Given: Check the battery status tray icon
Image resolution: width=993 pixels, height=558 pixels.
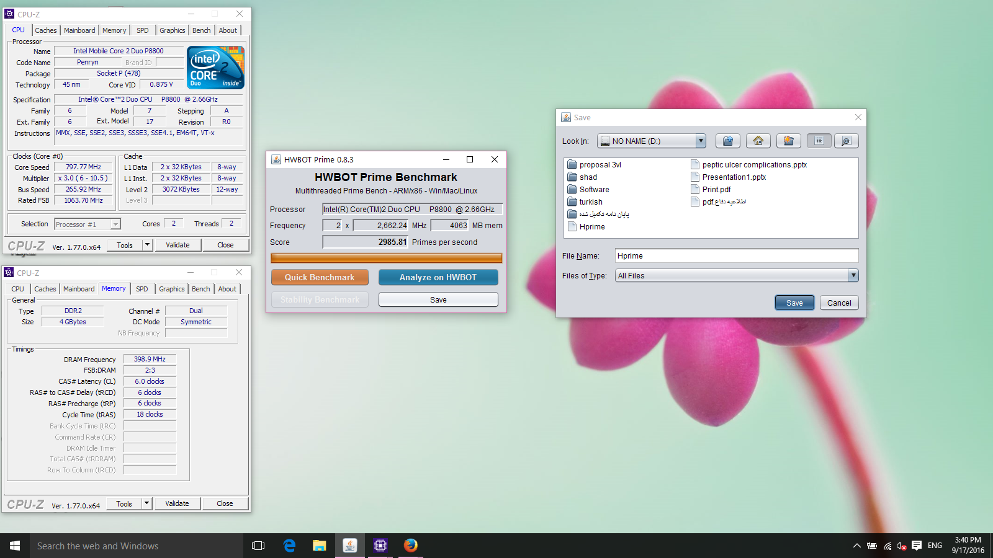Looking at the screenshot, I should (x=872, y=546).
